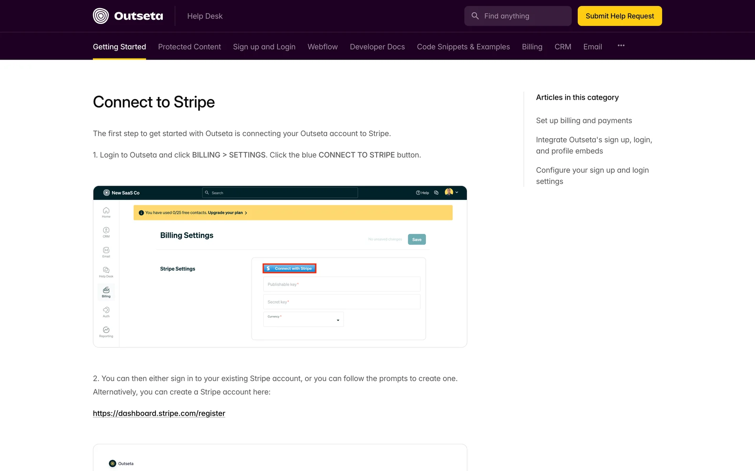The width and height of the screenshot is (755, 471).
Task: Click the search magnifier icon
Action: point(475,16)
